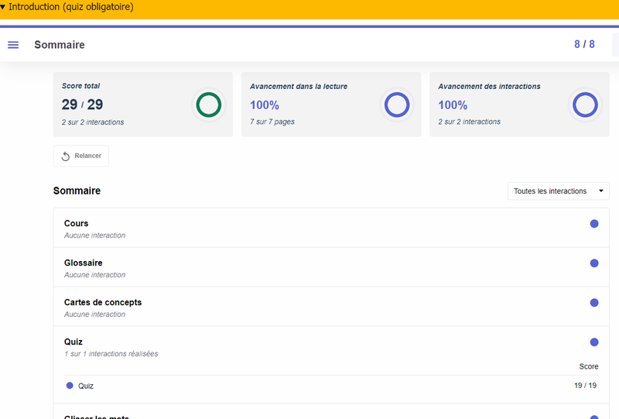Open the partially visible Glisser les mots entry
The width and height of the screenshot is (619, 419).
tap(97, 416)
